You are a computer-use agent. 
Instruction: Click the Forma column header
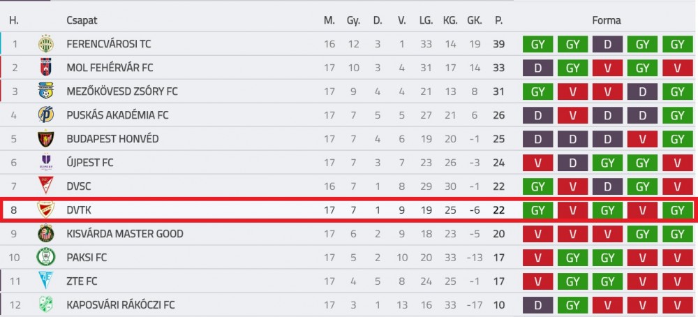[x=607, y=20]
